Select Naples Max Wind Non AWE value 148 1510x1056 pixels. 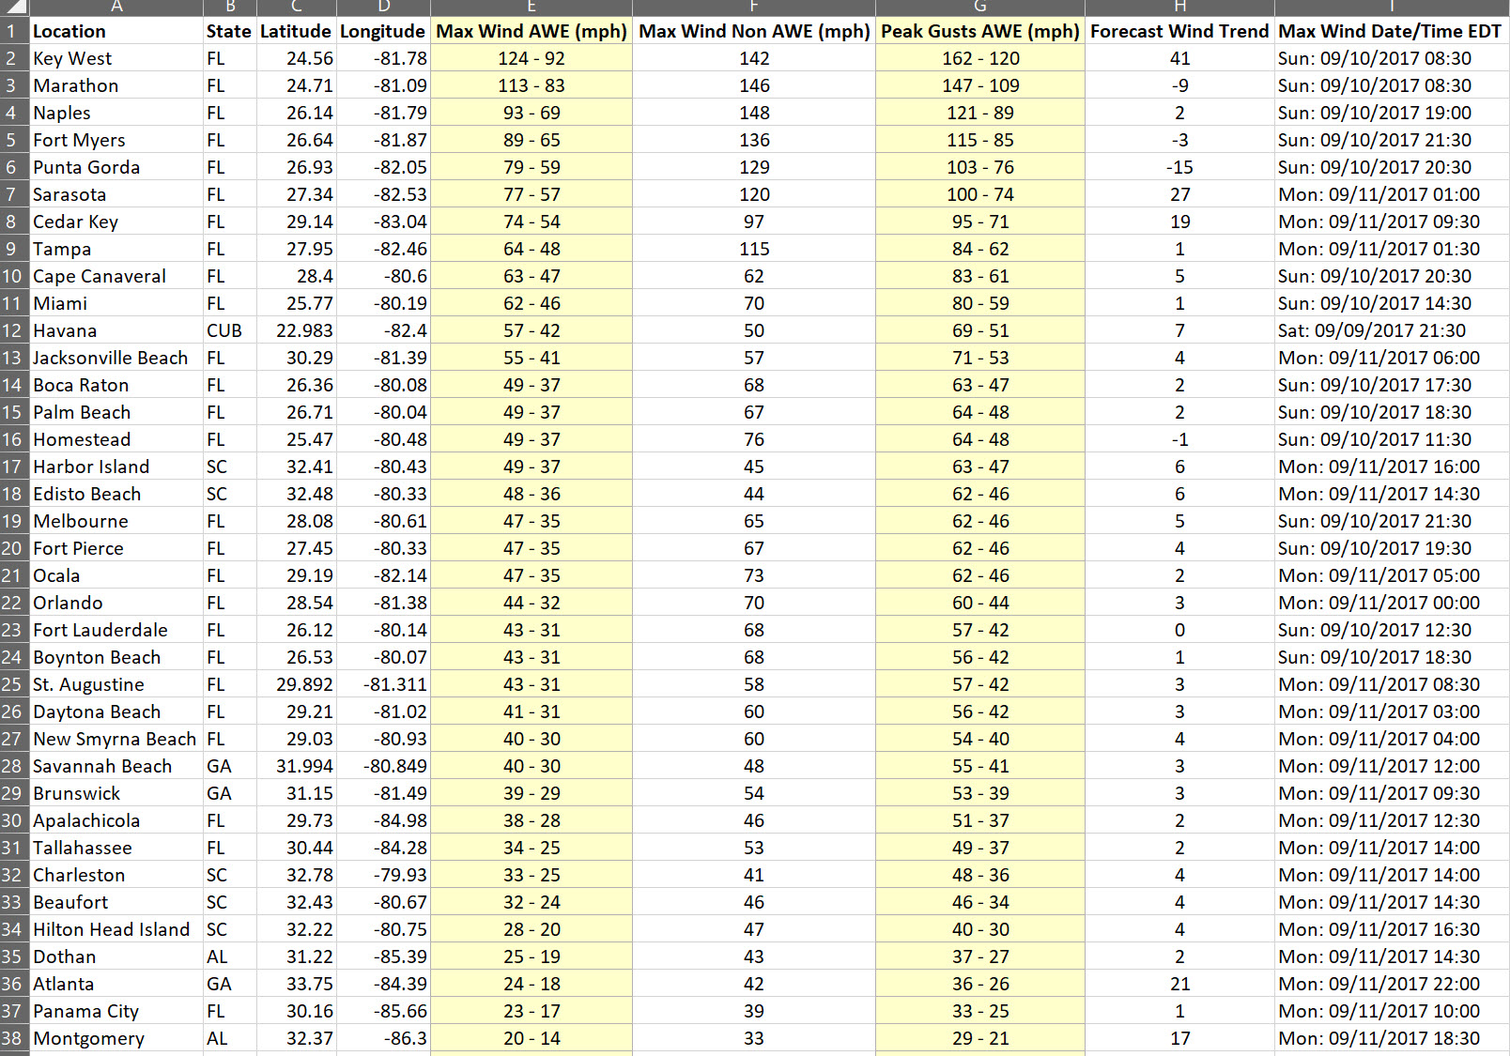click(753, 113)
